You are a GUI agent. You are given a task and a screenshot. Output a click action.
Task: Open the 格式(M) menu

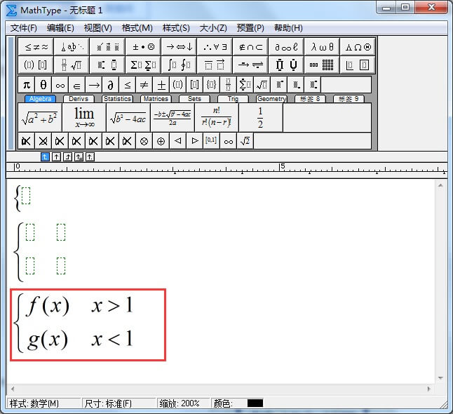coord(137,28)
